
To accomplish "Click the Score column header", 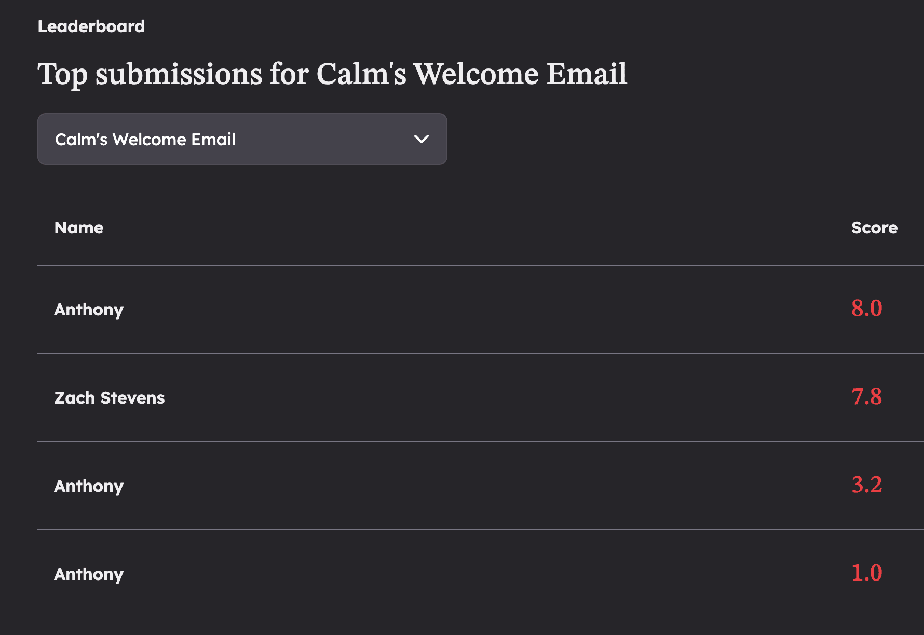I will coord(874,228).
